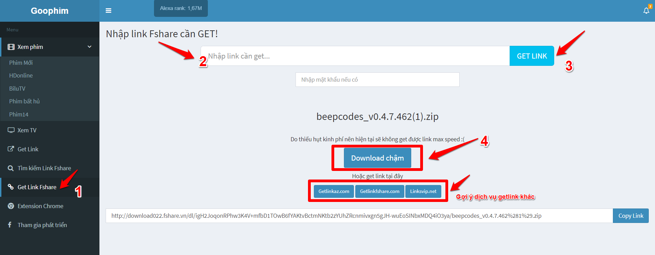Click the search icon beside Tìm kiếm Link Fshare
655x255 pixels.
tap(11, 168)
